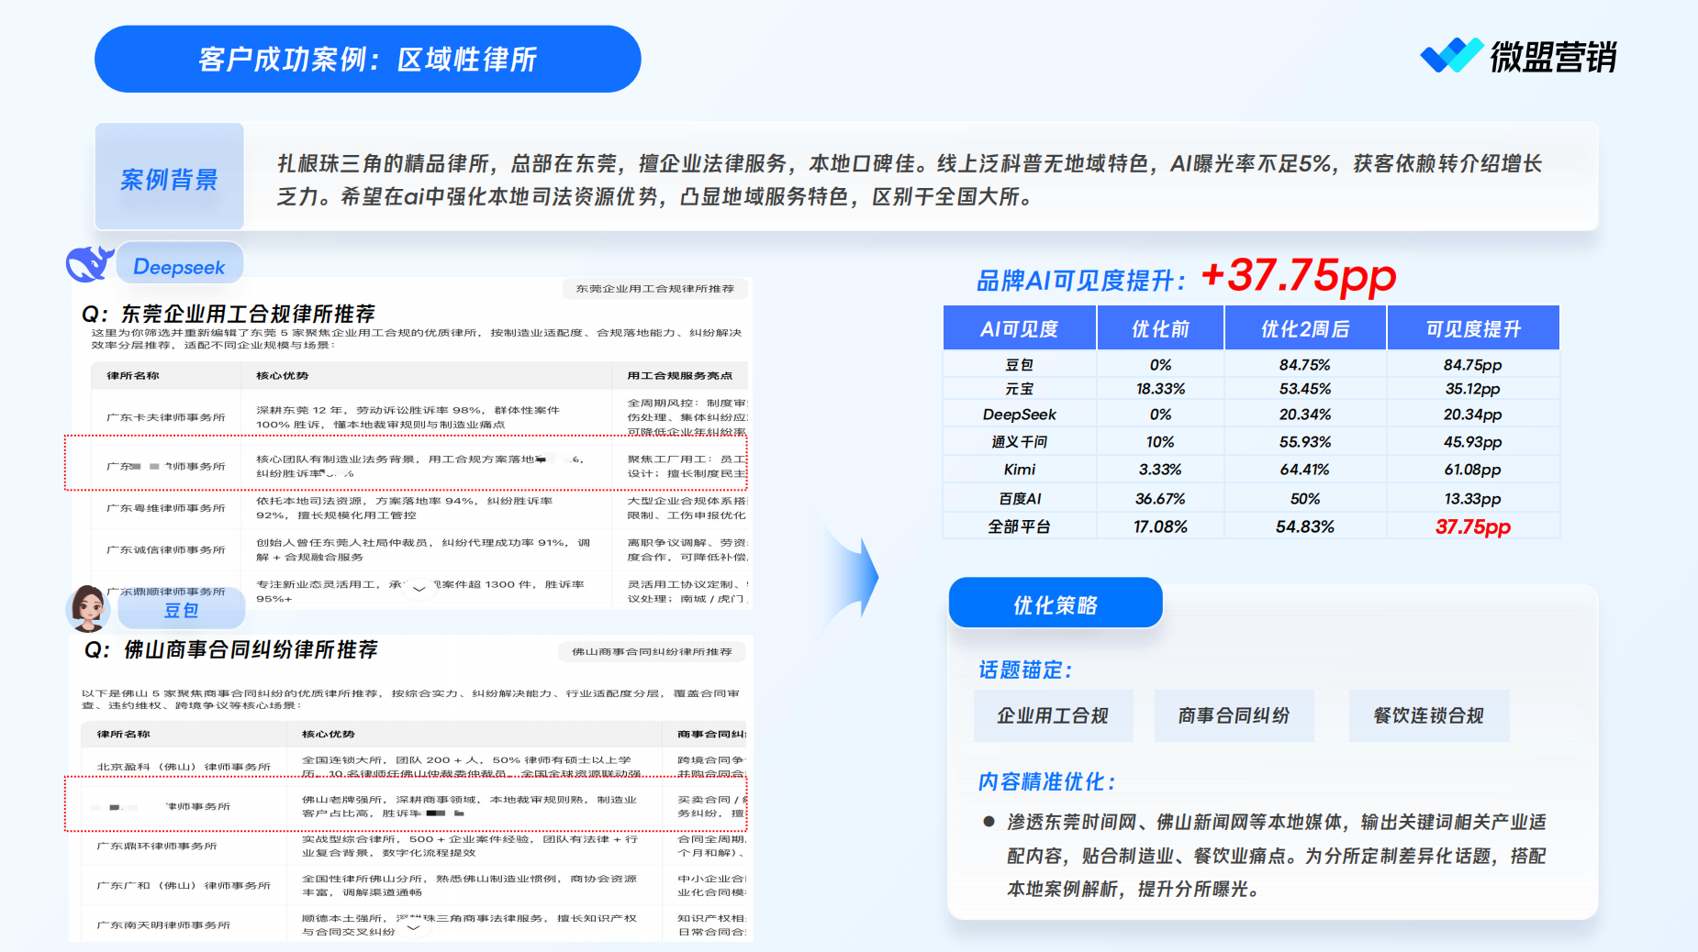The width and height of the screenshot is (1698, 952).
Task: Click the 17.08% value cell
Action: (x=1160, y=526)
